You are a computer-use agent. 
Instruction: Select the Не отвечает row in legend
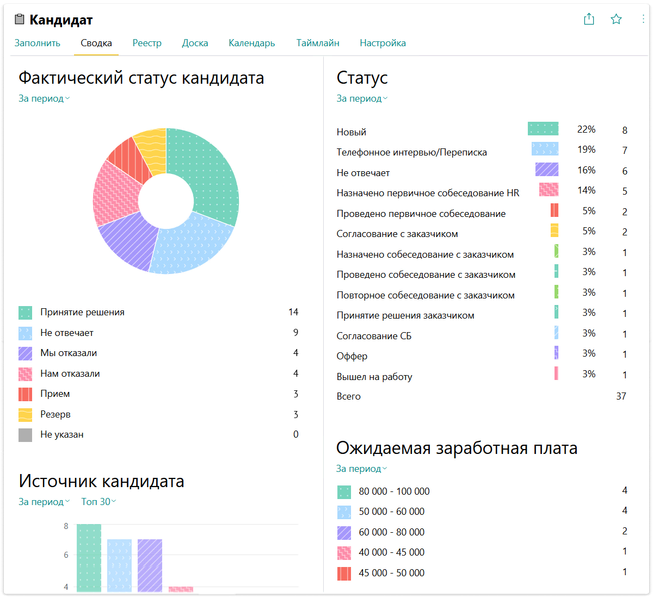[x=67, y=333]
